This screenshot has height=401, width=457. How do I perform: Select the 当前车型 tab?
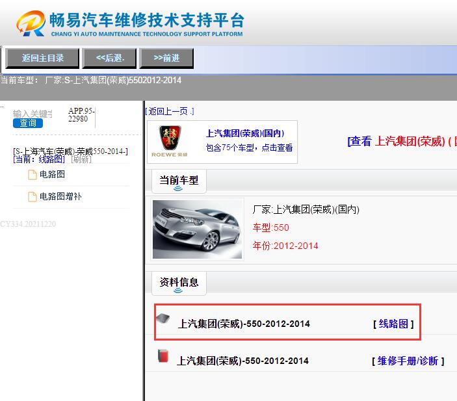pos(179,181)
